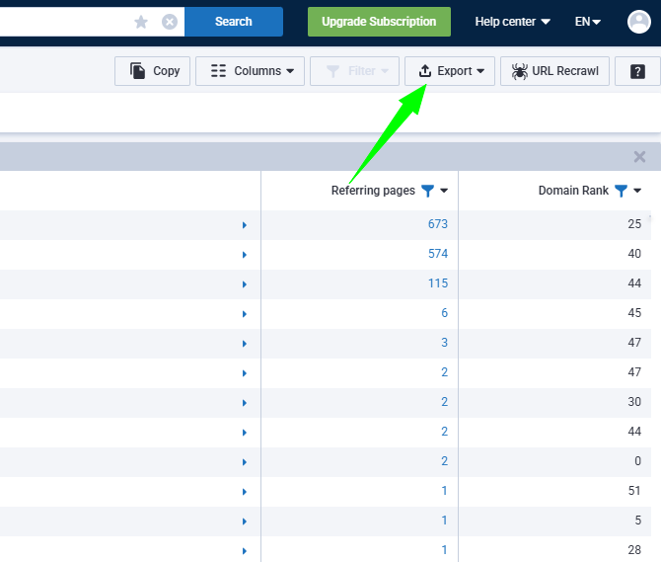Close the panel with the gray X

point(639,157)
